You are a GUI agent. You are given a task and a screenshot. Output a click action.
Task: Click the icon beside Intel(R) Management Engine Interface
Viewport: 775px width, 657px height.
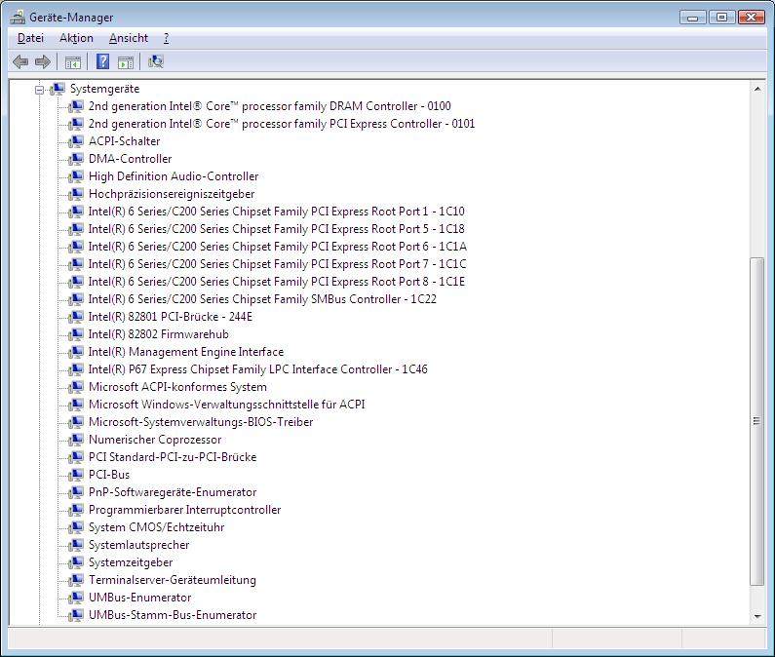click(x=76, y=352)
